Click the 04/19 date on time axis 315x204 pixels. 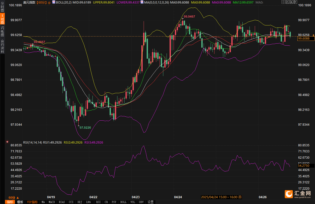click(x=51, y=197)
